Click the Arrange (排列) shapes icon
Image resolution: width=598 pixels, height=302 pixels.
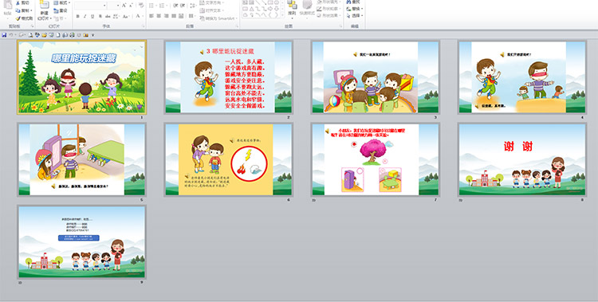coord(292,5)
